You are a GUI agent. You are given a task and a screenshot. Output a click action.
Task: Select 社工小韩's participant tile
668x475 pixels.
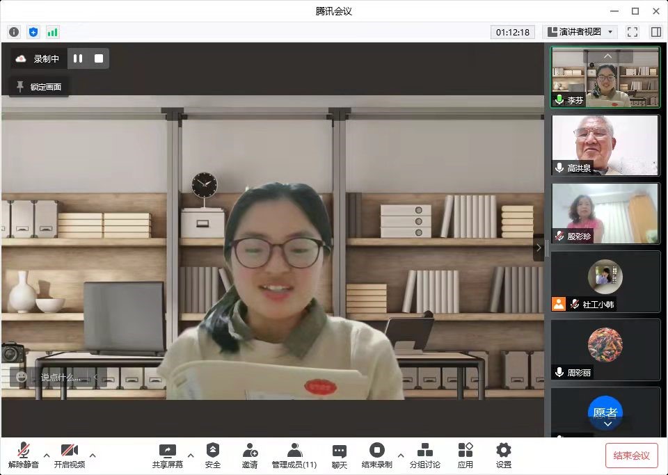tap(605, 282)
